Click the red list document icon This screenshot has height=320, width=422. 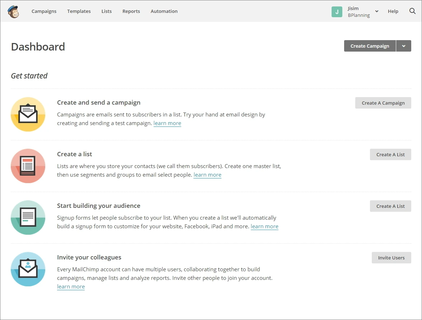tap(28, 166)
